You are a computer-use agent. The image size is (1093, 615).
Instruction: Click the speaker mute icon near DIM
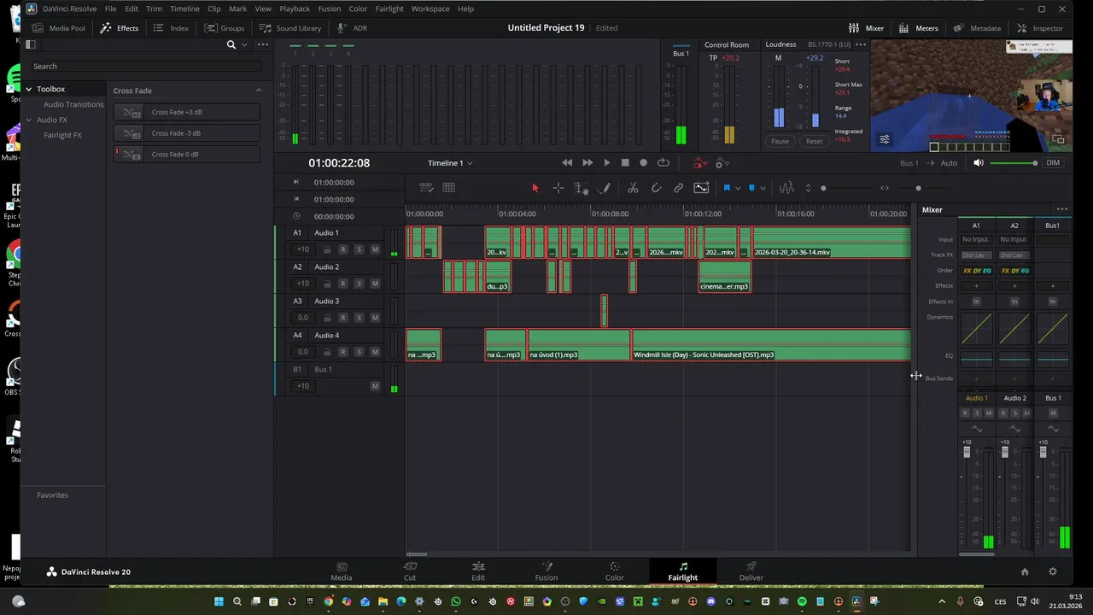point(979,163)
